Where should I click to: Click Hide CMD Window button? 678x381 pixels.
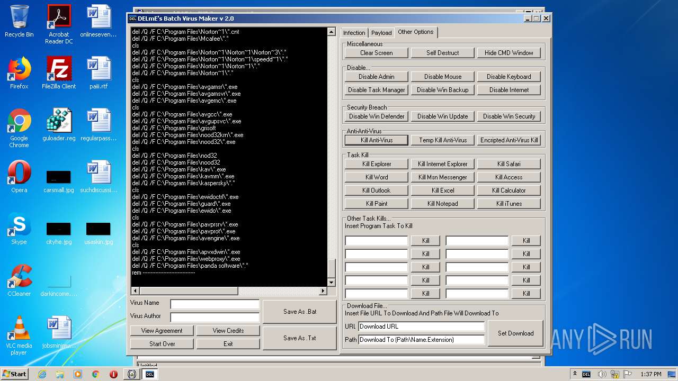509,53
